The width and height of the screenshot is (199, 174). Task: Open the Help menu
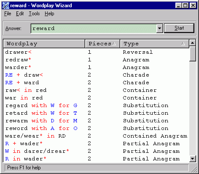tap(49, 14)
